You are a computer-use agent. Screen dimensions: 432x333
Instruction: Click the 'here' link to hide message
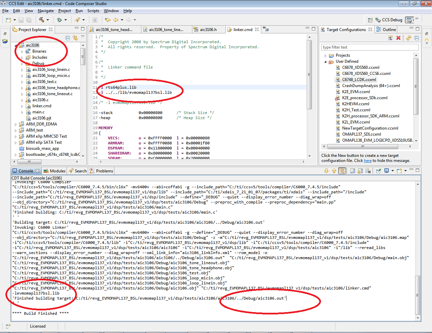point(368,161)
